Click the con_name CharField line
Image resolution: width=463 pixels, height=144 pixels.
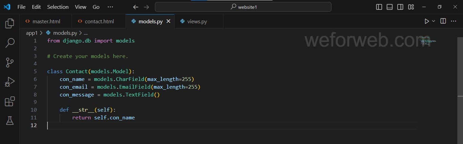[x=127, y=79]
